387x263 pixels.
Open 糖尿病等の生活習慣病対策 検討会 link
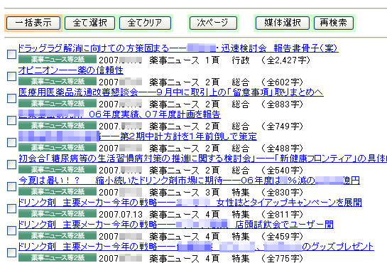[x=202, y=159]
